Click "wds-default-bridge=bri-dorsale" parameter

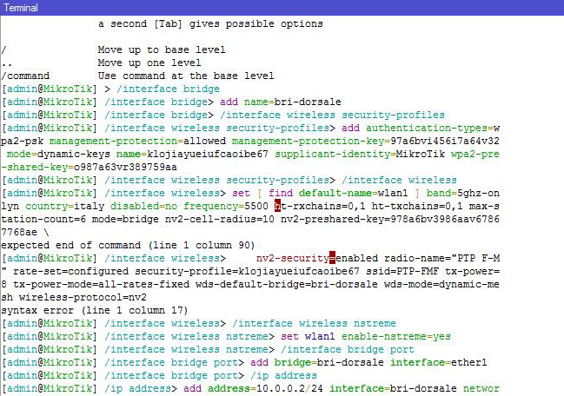pyautogui.click(x=287, y=284)
